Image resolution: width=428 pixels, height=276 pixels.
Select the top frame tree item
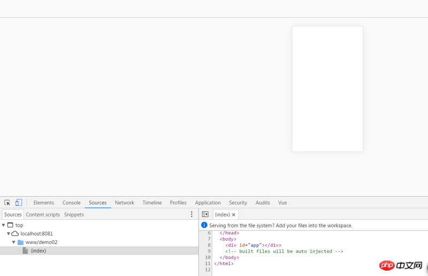[19, 225]
